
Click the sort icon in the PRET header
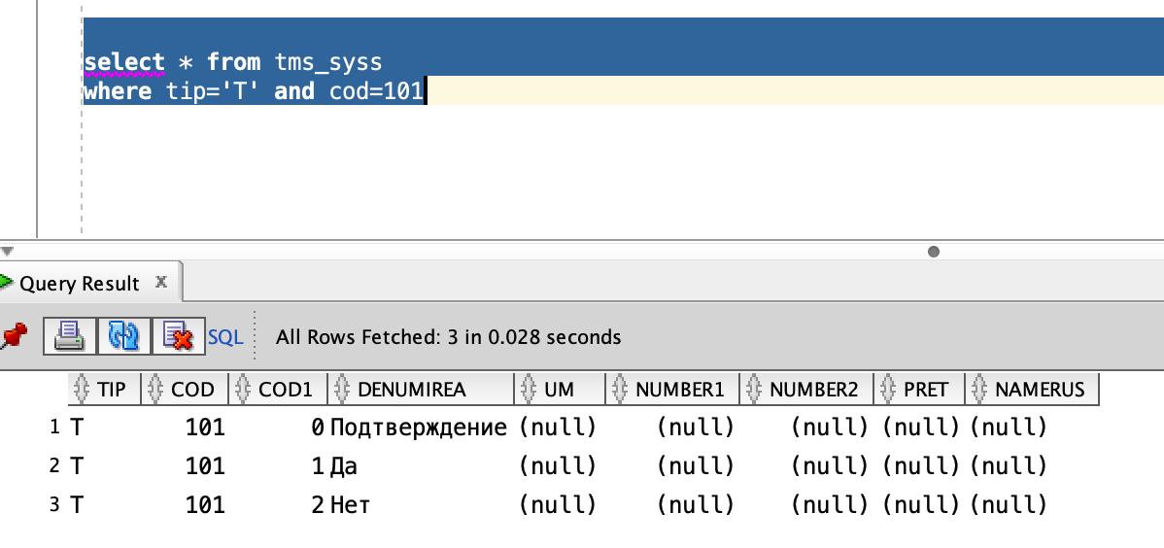[888, 389]
